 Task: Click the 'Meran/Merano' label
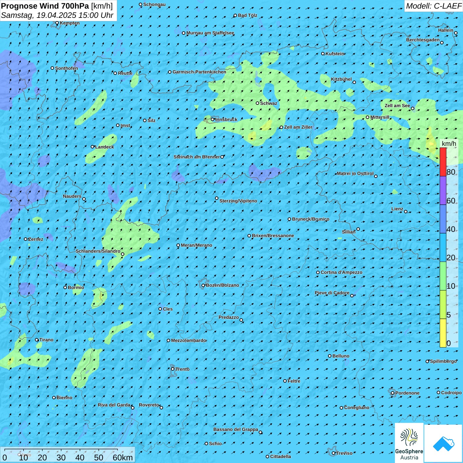pos(196,245)
